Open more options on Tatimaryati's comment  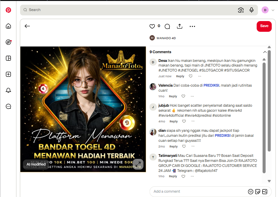(x=192, y=176)
